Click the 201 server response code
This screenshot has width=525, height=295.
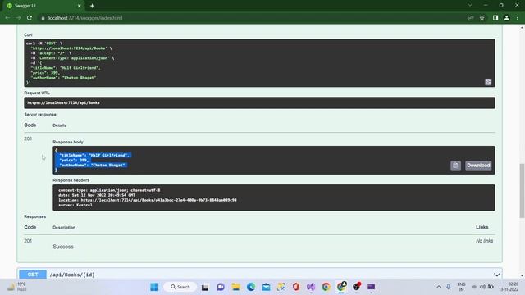[28, 138]
